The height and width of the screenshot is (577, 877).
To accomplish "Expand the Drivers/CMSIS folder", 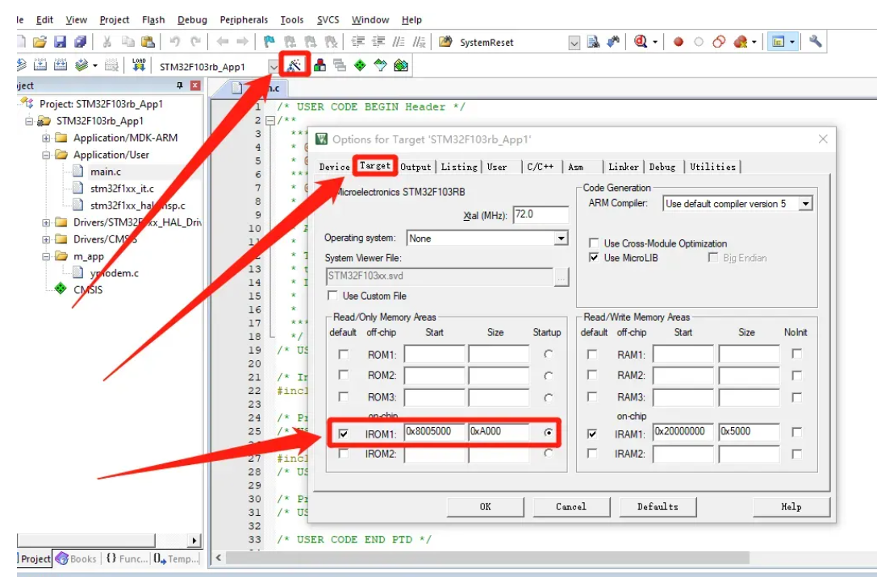I will [x=46, y=239].
